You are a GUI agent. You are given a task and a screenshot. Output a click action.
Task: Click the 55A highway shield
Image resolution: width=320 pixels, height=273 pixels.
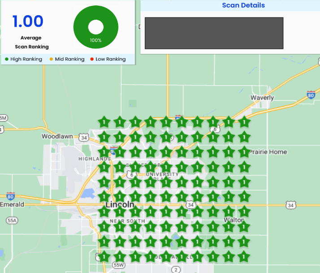pyautogui.click(x=12, y=221)
